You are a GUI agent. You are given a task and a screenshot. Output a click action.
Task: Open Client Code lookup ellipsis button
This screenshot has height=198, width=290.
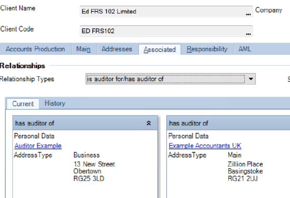[248, 34]
